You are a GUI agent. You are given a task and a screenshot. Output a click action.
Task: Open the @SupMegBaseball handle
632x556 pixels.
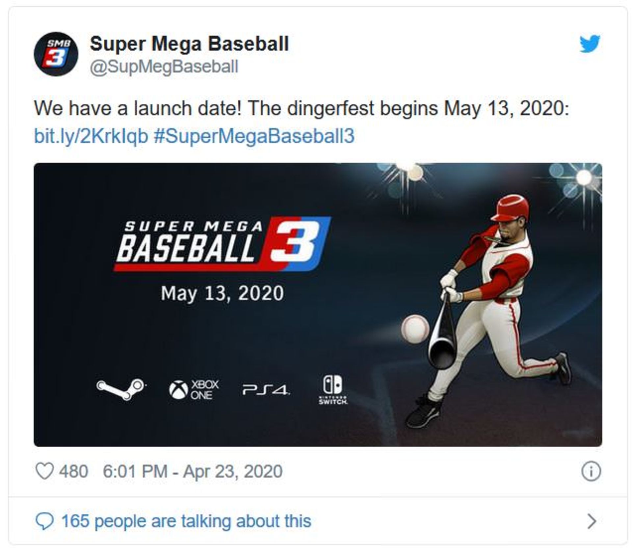click(x=164, y=67)
